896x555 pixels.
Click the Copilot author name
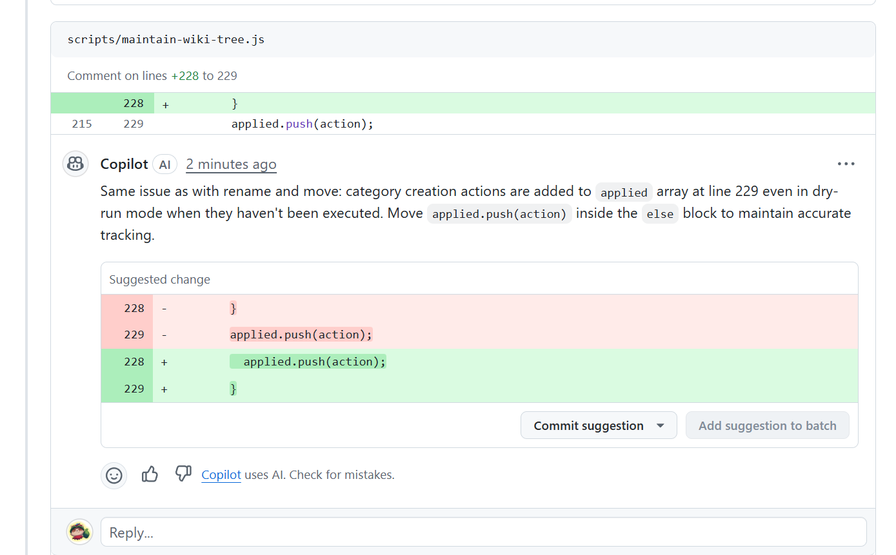tap(124, 164)
